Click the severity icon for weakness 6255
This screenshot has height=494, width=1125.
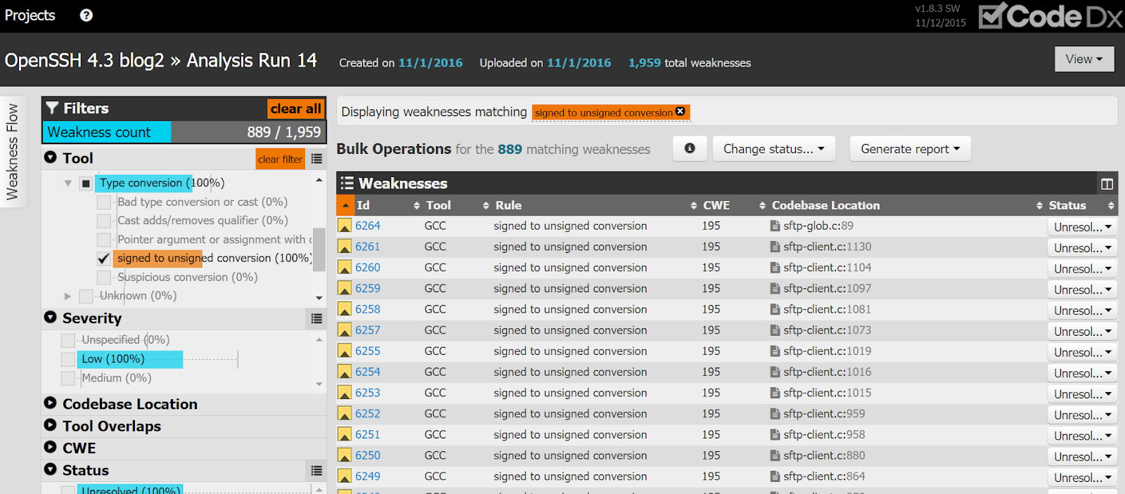click(x=345, y=351)
